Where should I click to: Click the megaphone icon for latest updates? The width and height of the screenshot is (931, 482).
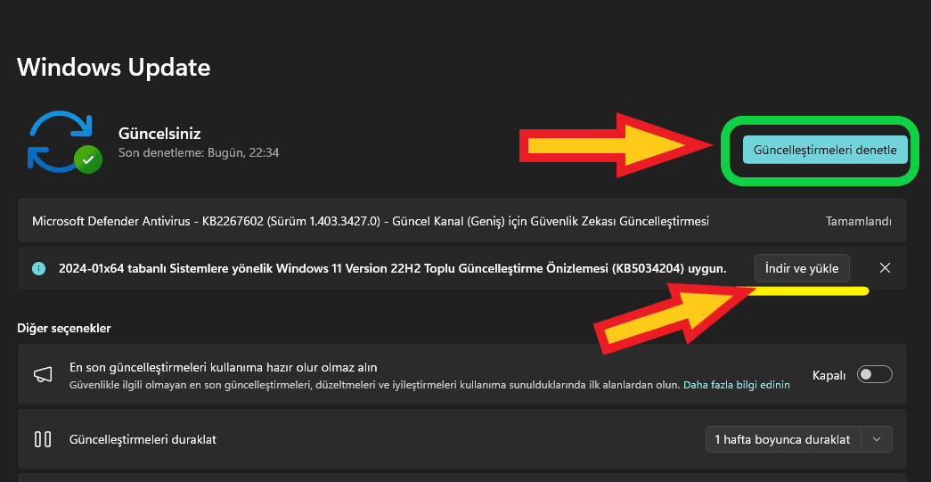click(43, 375)
